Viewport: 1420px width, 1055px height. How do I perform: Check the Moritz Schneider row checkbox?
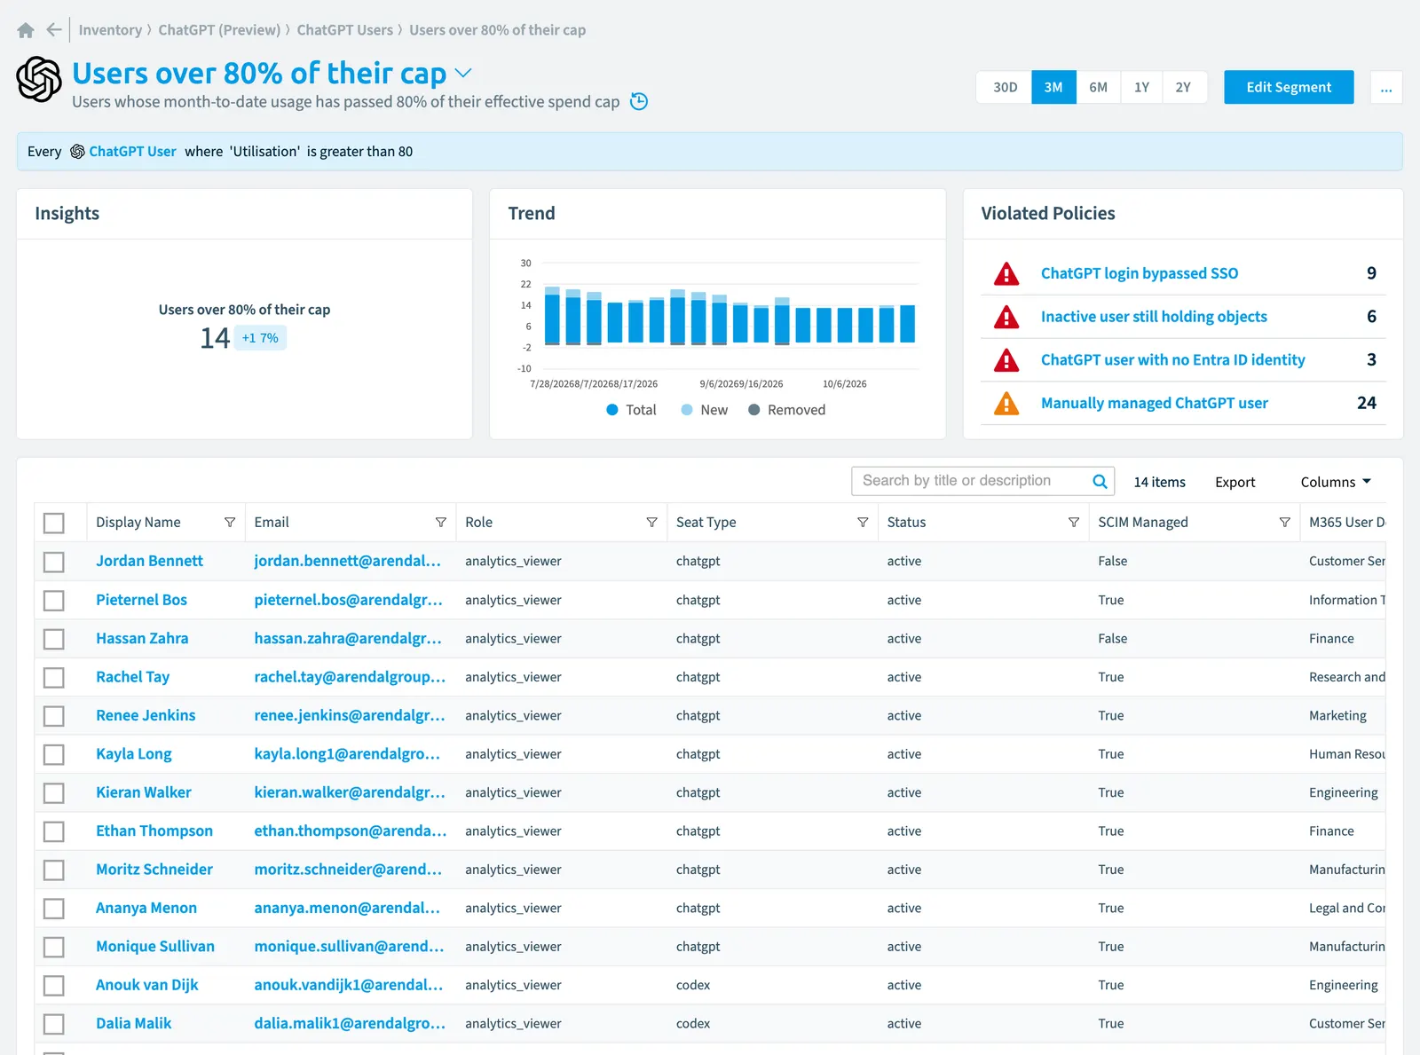point(54,870)
